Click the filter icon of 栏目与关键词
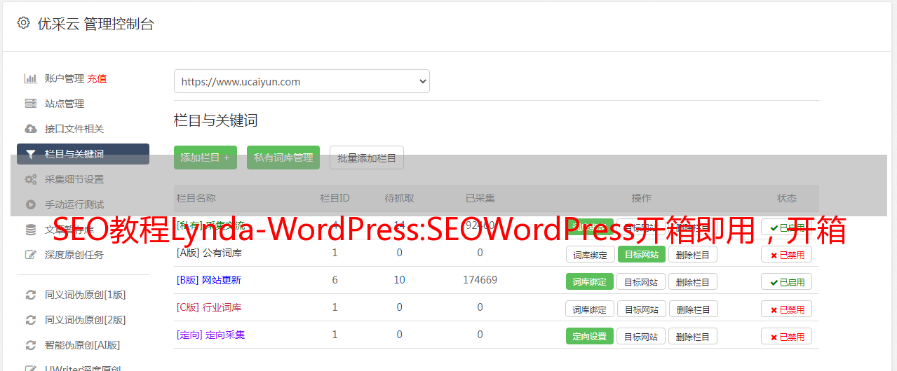The height and width of the screenshot is (371, 897). (x=30, y=154)
